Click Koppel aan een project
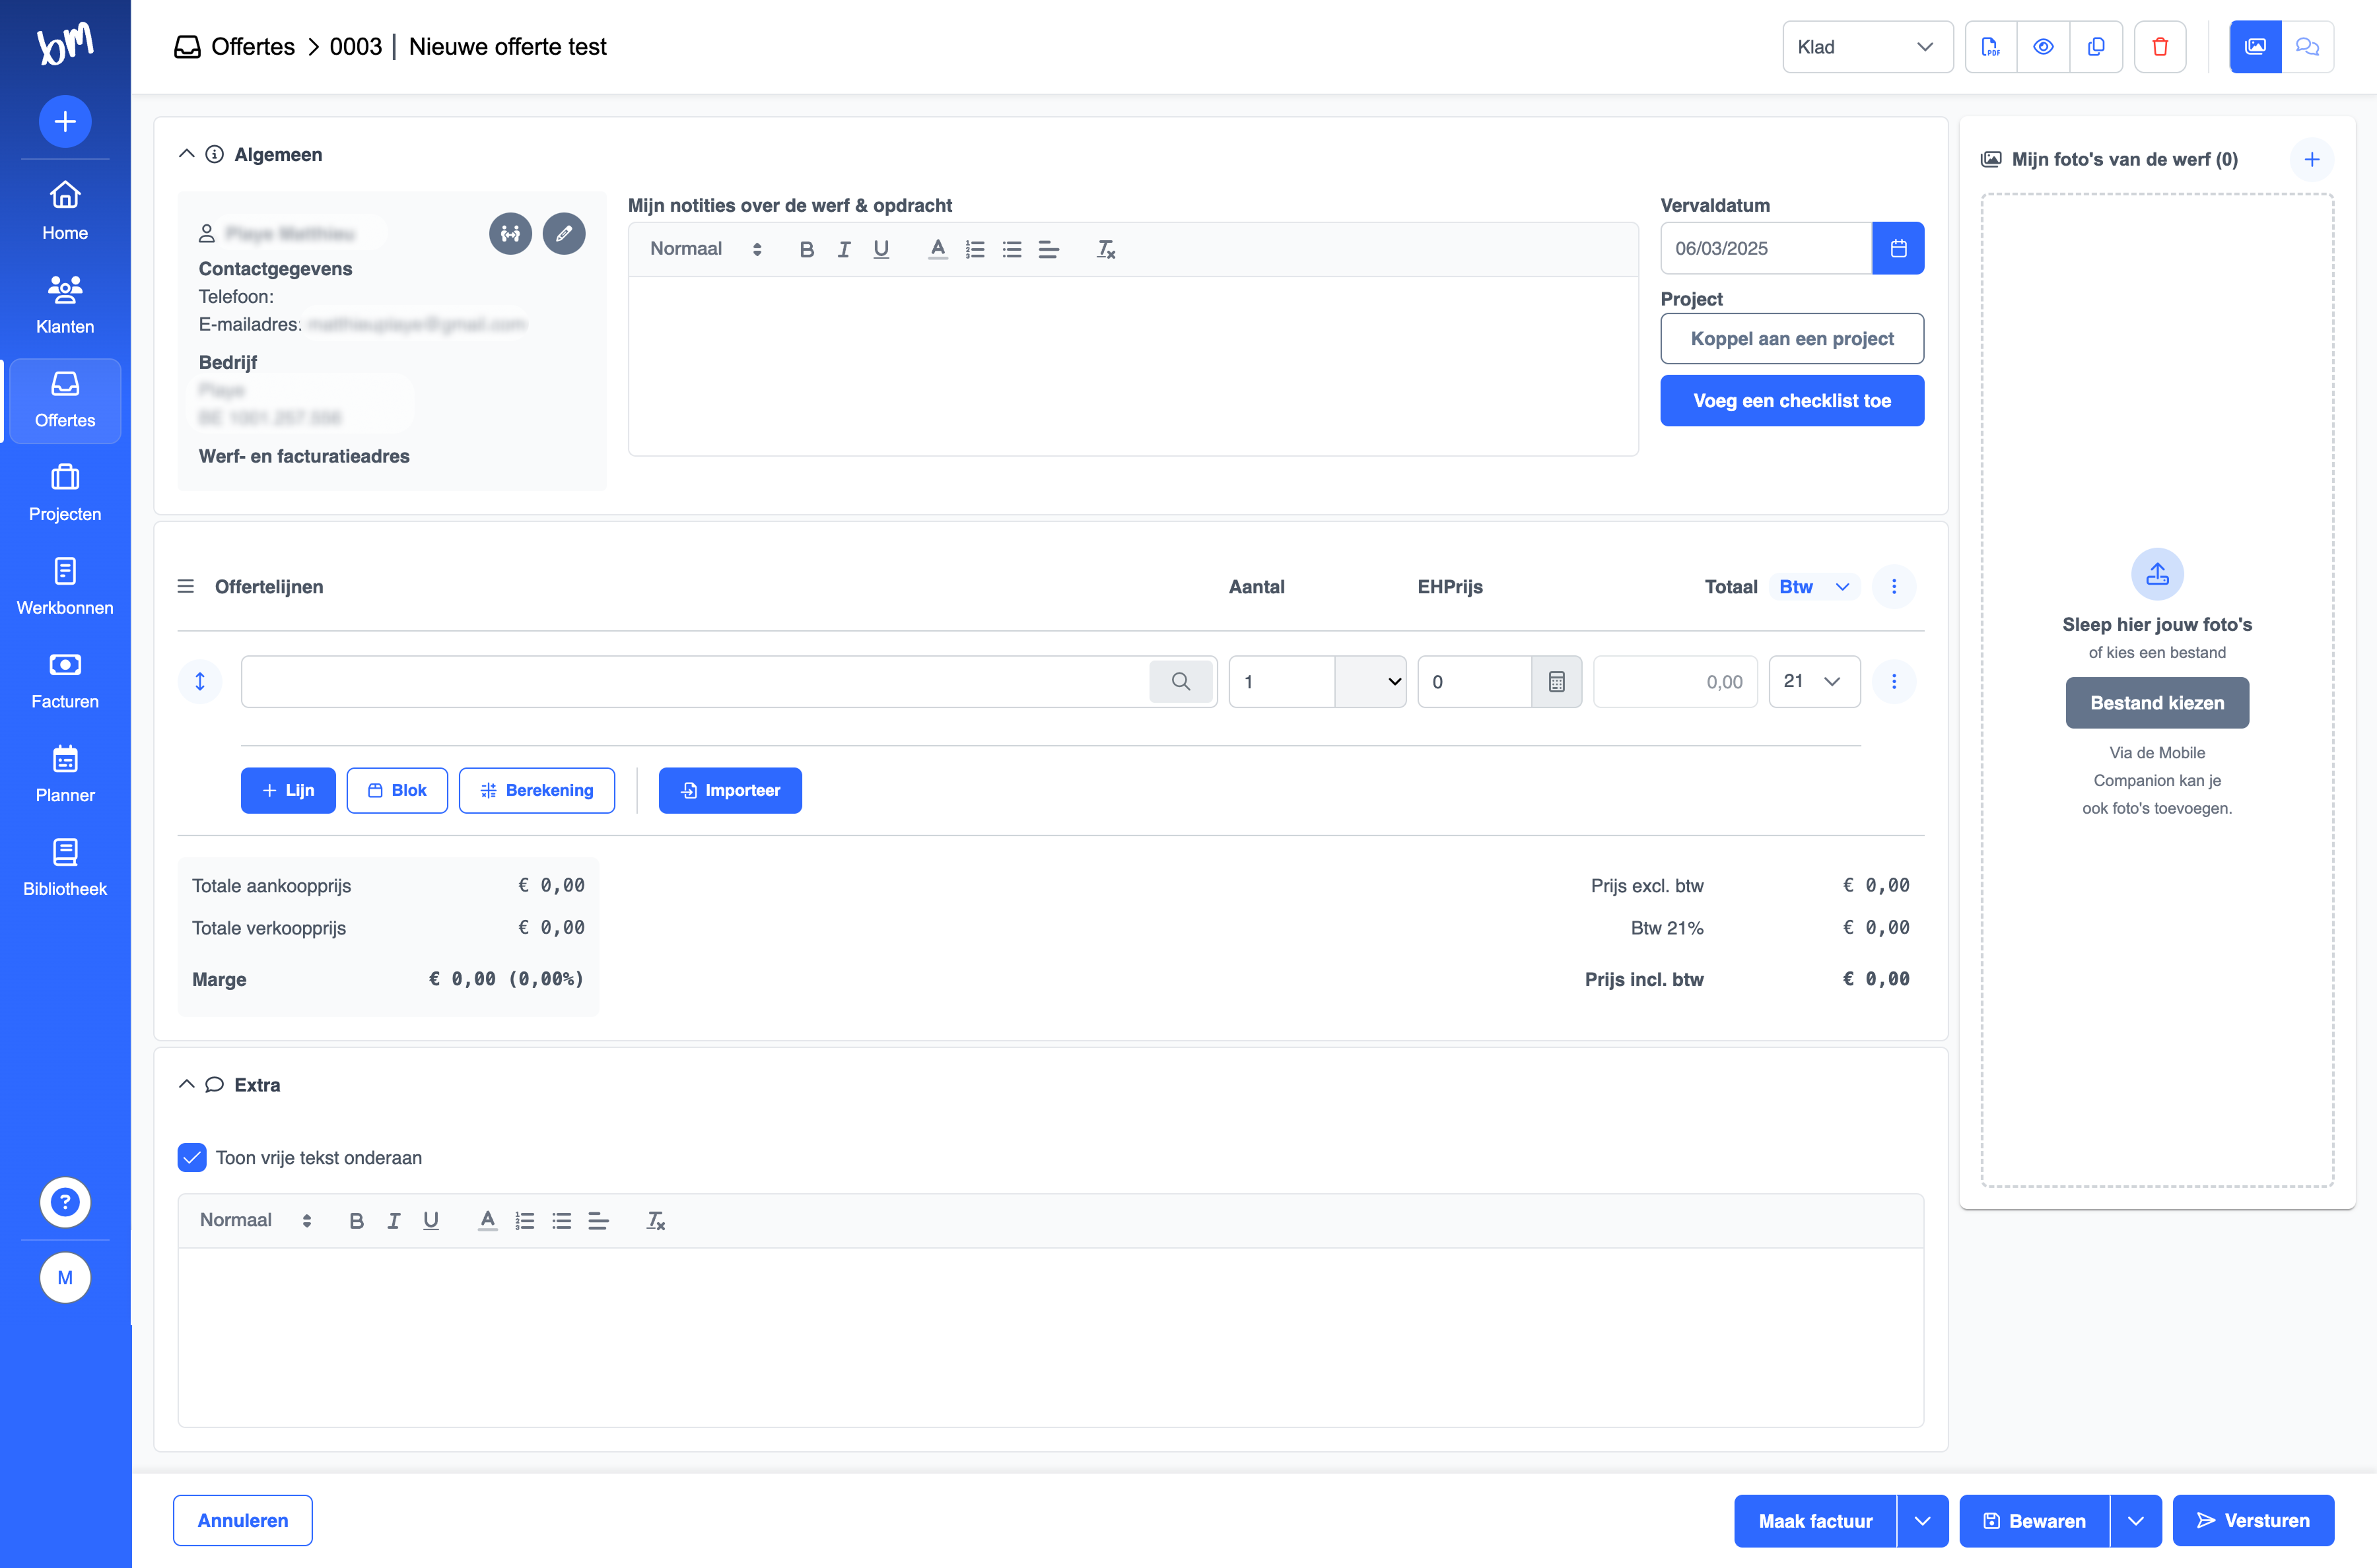Screen dimensions: 2377x1568 click(x=1792, y=339)
